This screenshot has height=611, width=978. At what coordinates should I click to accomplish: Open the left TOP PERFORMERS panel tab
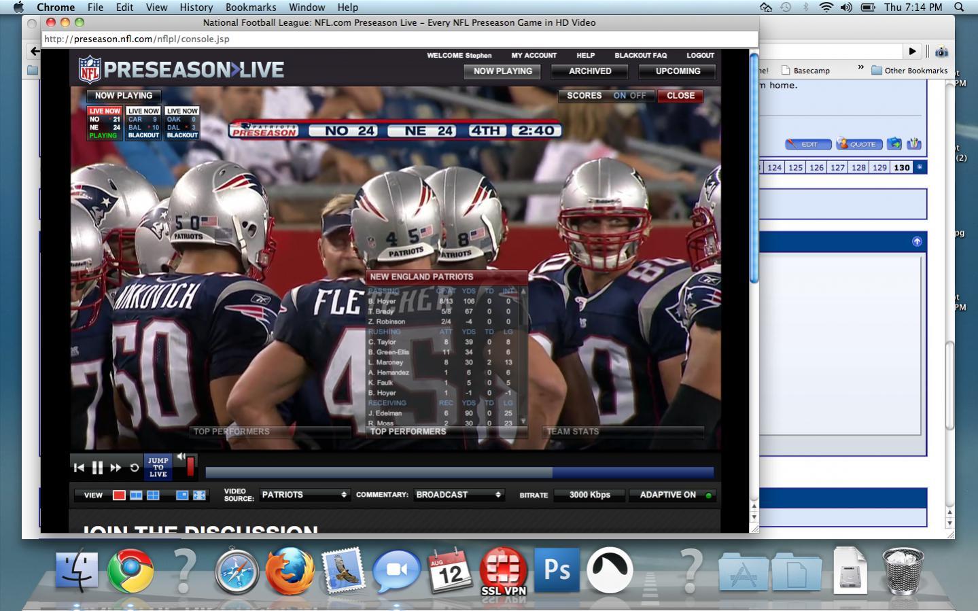tap(270, 432)
